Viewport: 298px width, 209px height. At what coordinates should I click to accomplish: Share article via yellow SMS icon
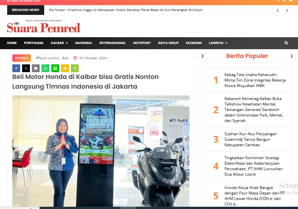tap(65, 68)
